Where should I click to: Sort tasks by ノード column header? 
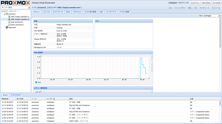click(x=38, y=99)
